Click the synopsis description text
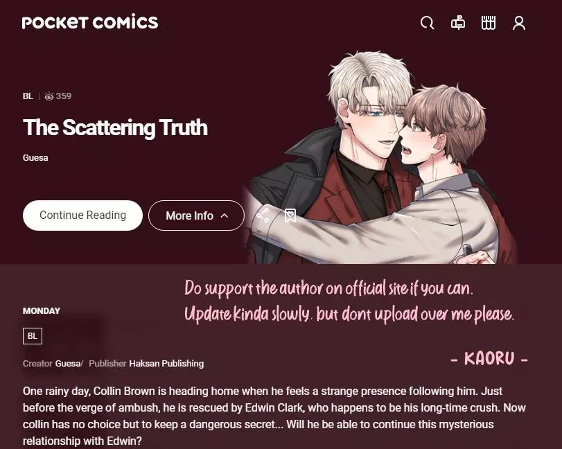Screen dimensions: 562x449 coord(274,416)
